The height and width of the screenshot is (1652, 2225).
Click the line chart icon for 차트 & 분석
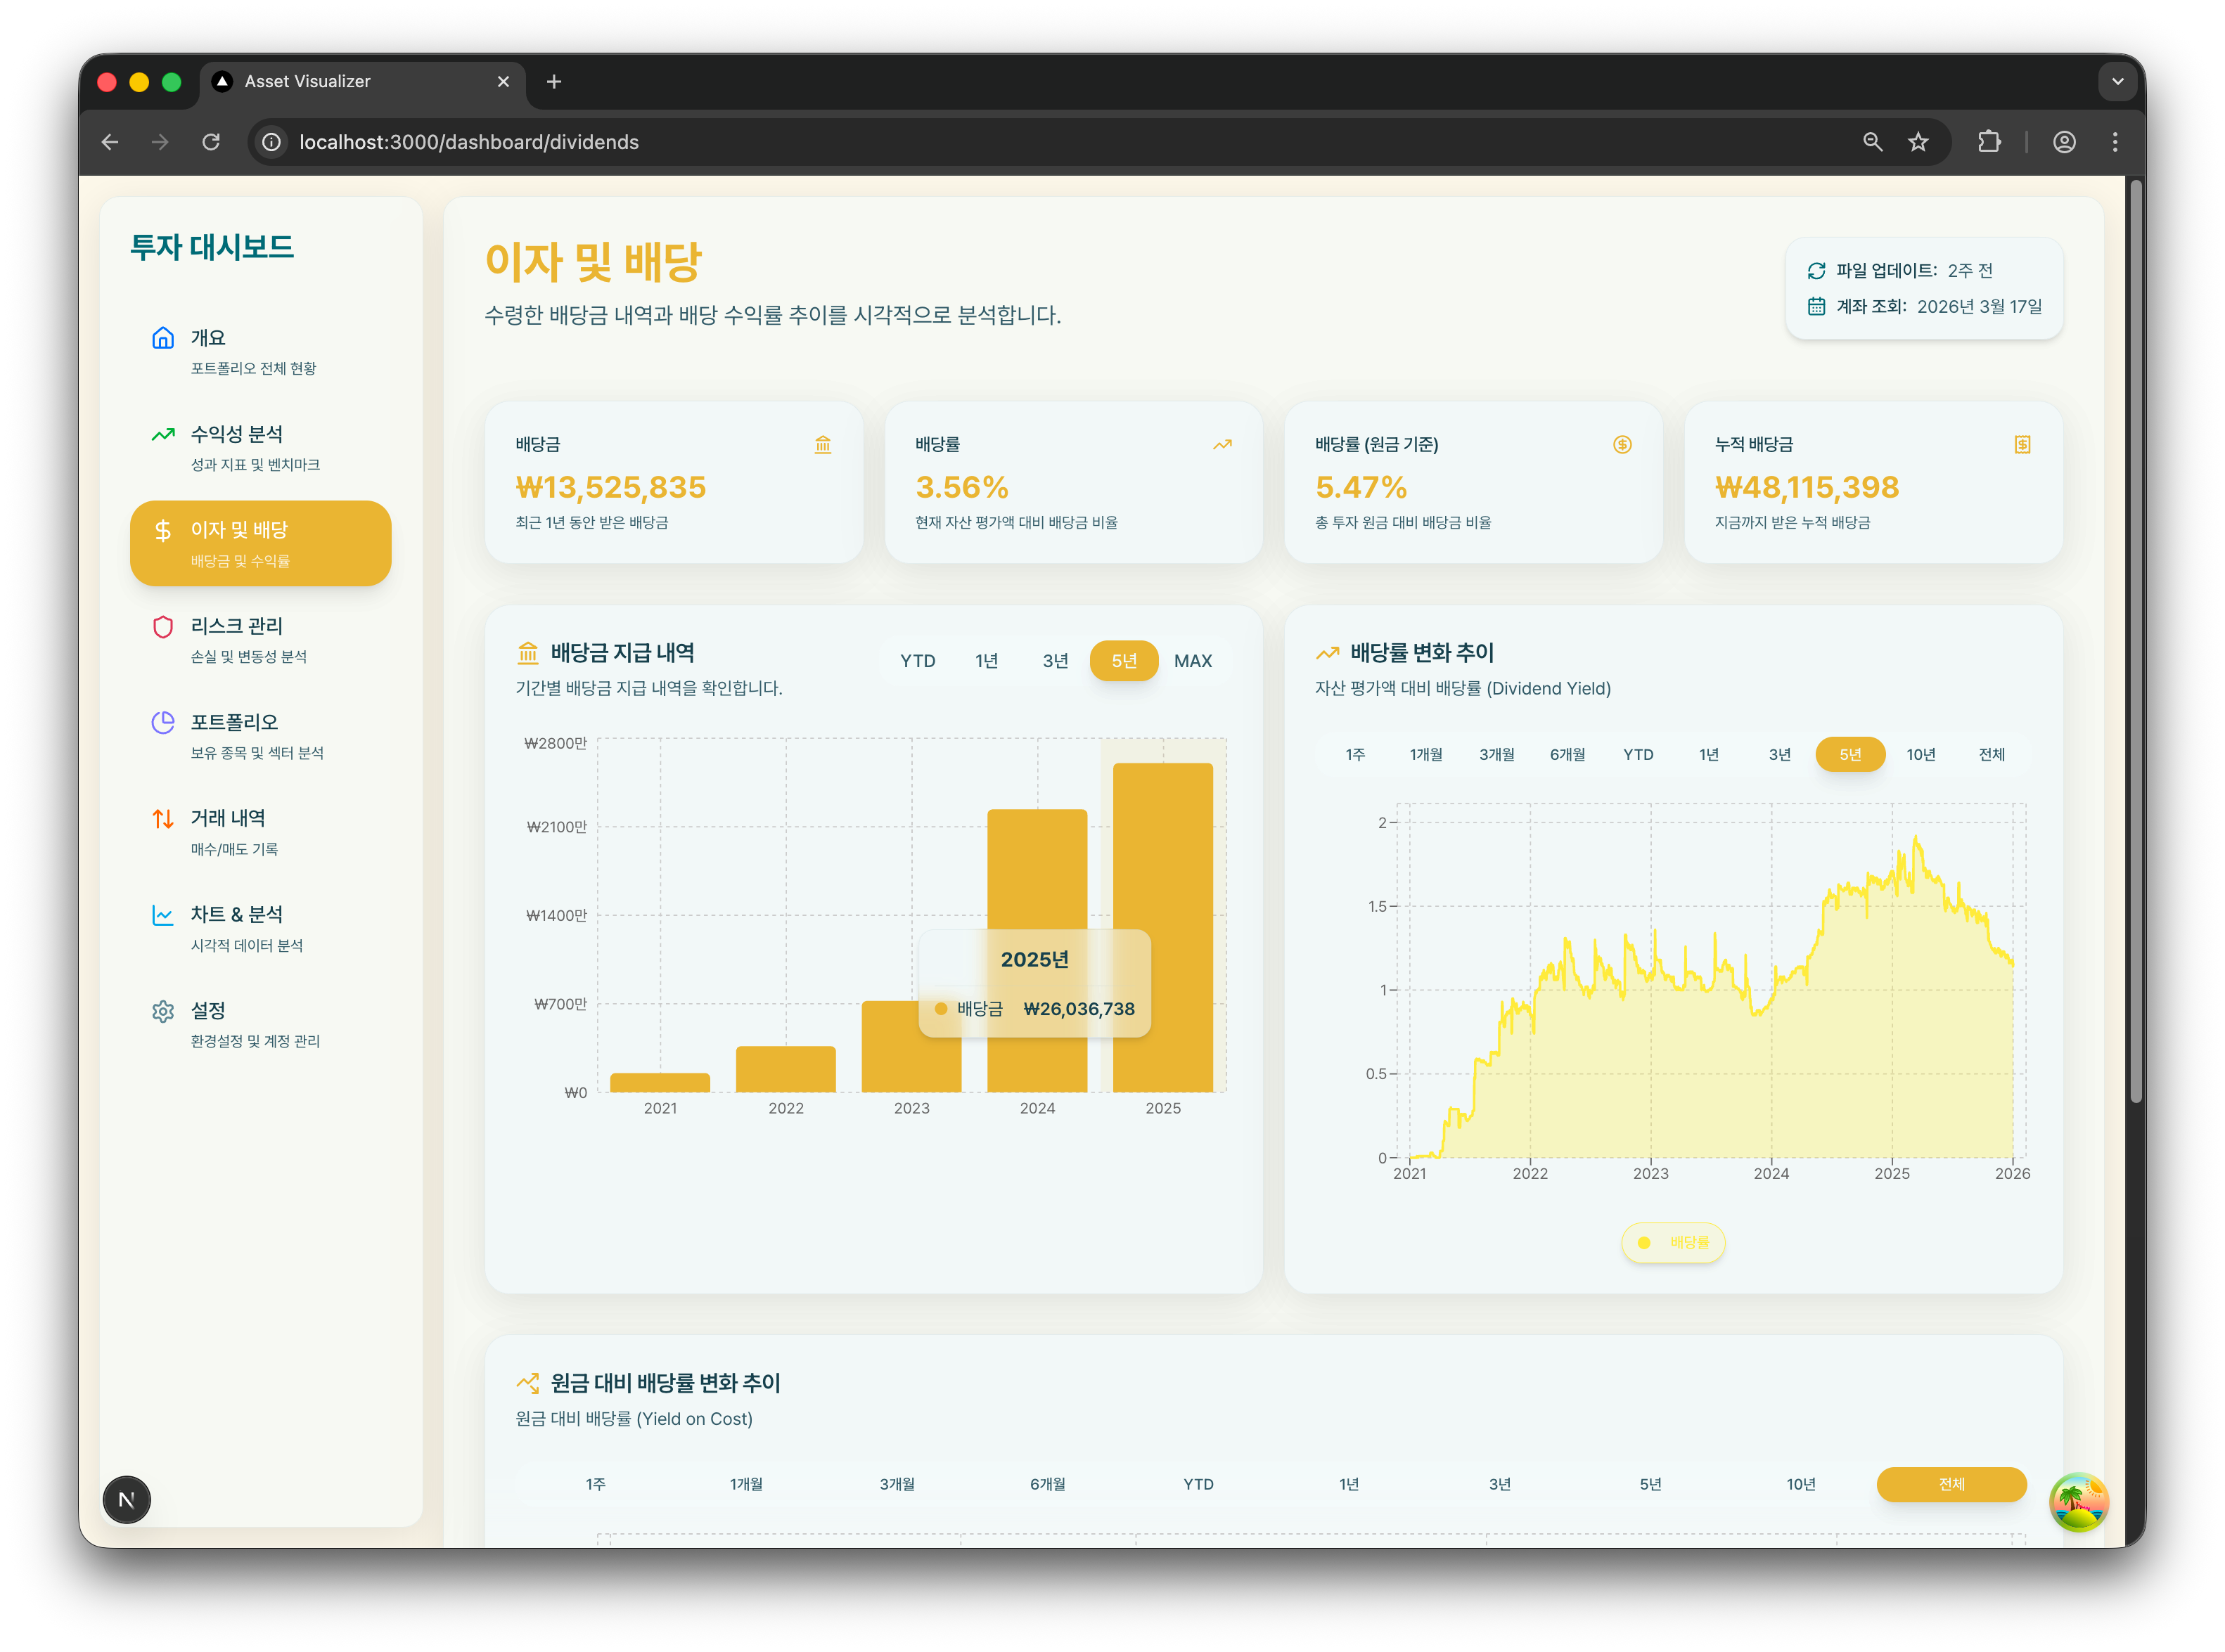click(x=163, y=915)
